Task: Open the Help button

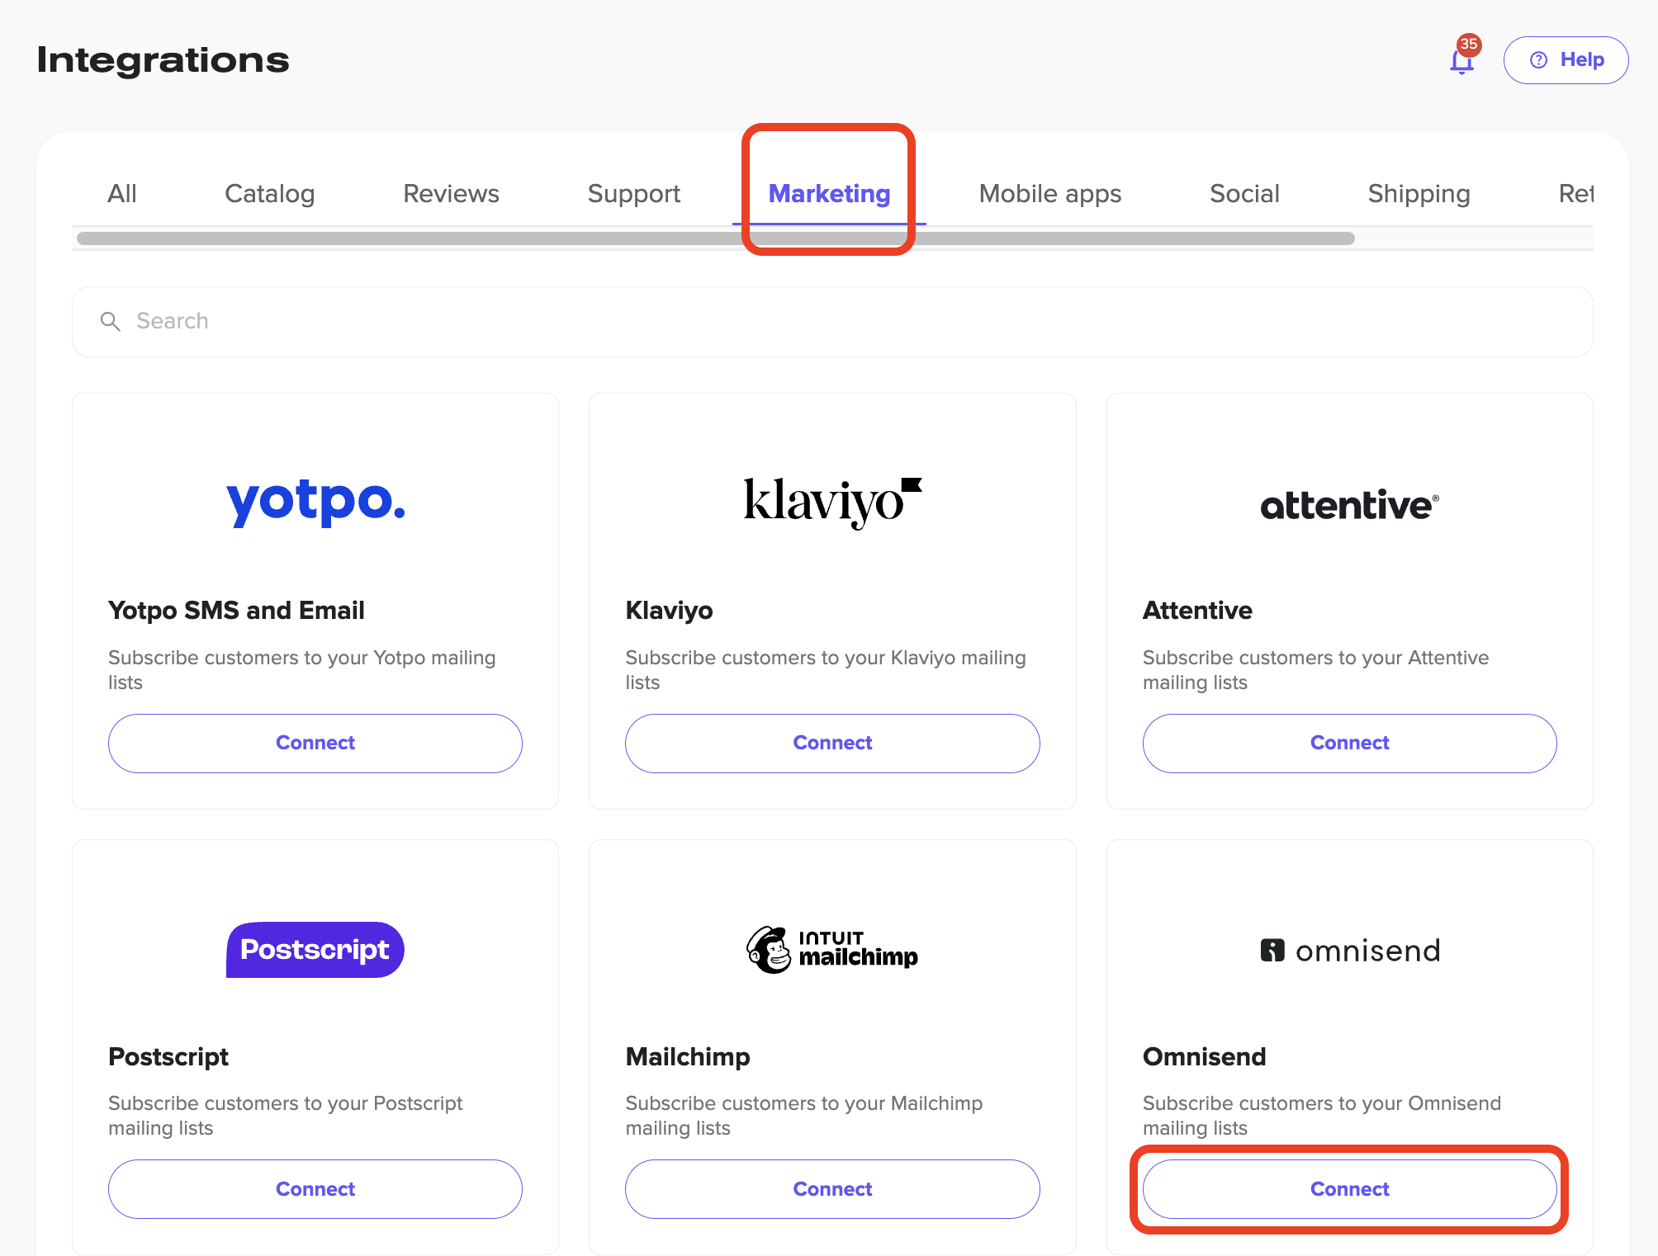Action: tap(1566, 60)
